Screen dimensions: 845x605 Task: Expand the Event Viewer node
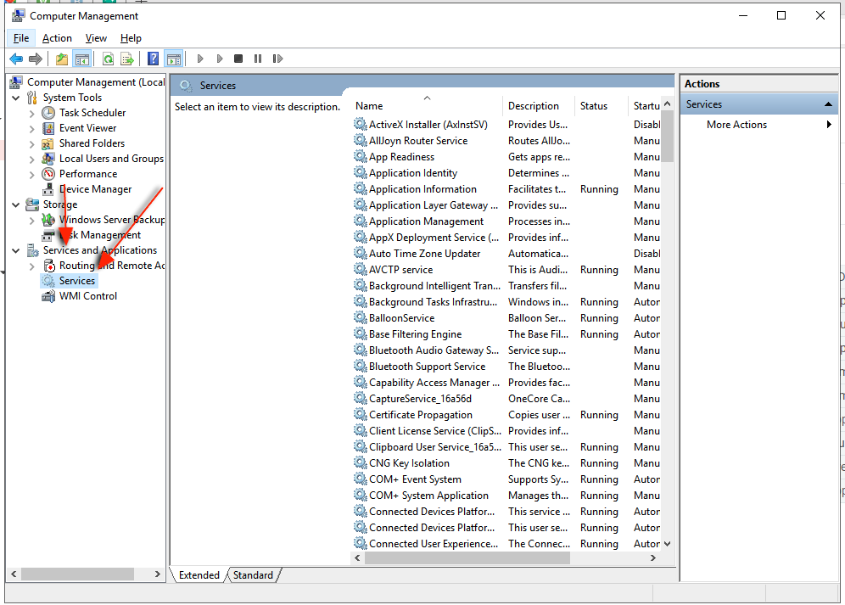(31, 129)
